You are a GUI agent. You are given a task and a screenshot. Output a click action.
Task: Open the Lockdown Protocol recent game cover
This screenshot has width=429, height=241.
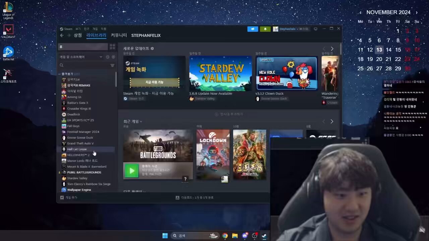213,155
